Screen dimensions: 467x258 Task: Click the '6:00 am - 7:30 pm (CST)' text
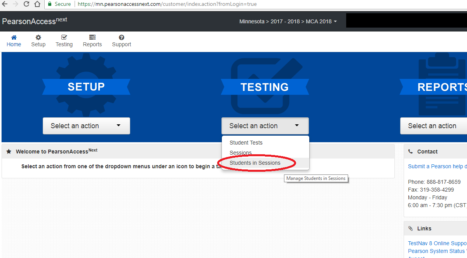(437, 205)
